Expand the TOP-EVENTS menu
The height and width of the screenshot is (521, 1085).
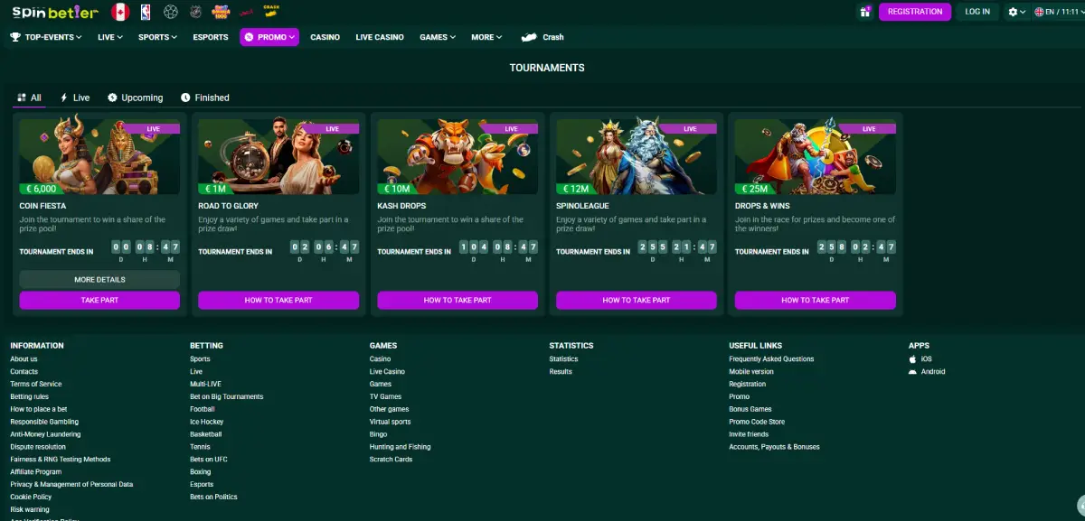[x=45, y=37]
